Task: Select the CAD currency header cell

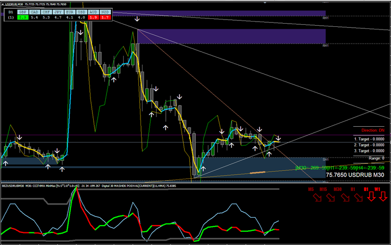Action: 34,12
